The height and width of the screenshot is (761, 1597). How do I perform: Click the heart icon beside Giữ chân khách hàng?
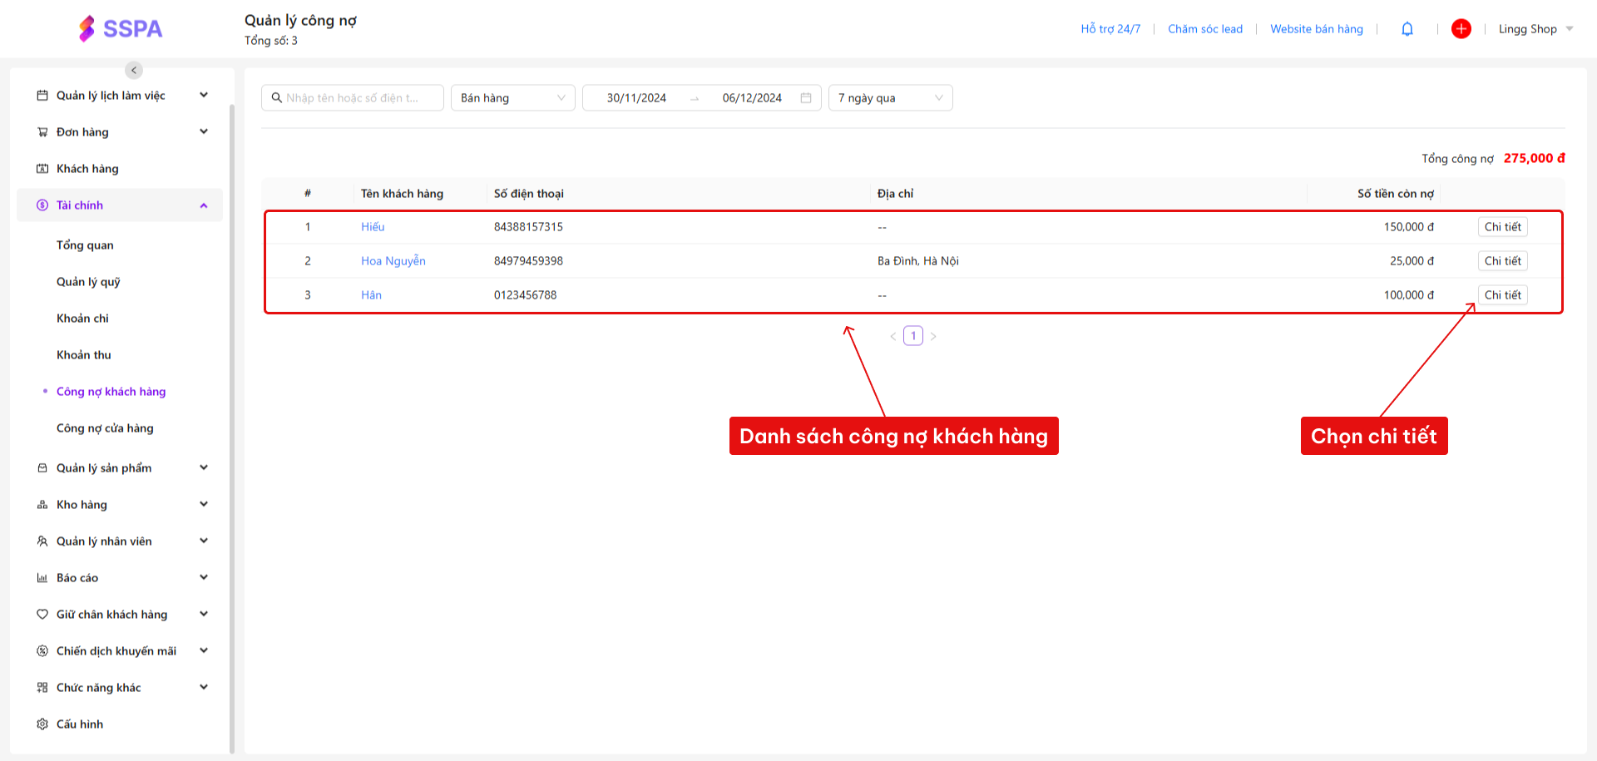coord(42,615)
